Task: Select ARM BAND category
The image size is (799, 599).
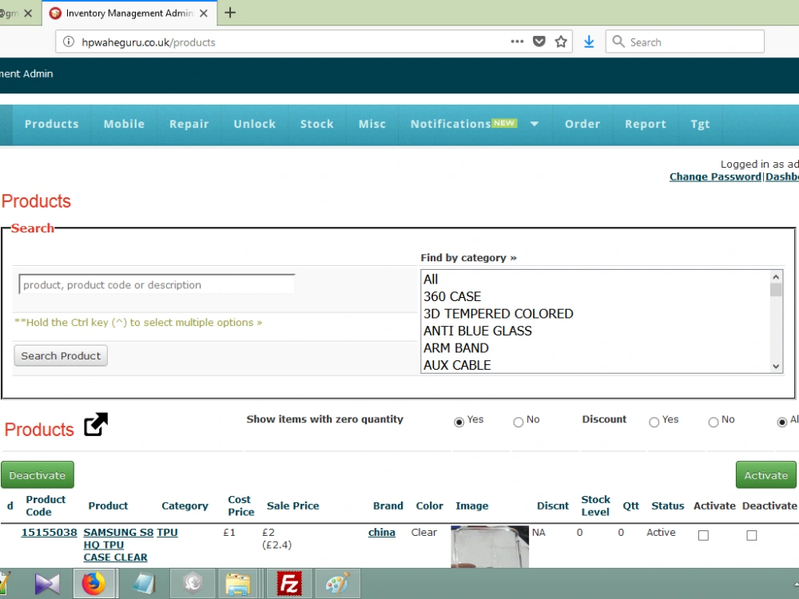Action: coord(596,348)
